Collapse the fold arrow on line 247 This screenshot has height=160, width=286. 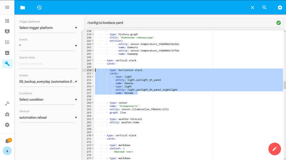click(x=93, y=60)
